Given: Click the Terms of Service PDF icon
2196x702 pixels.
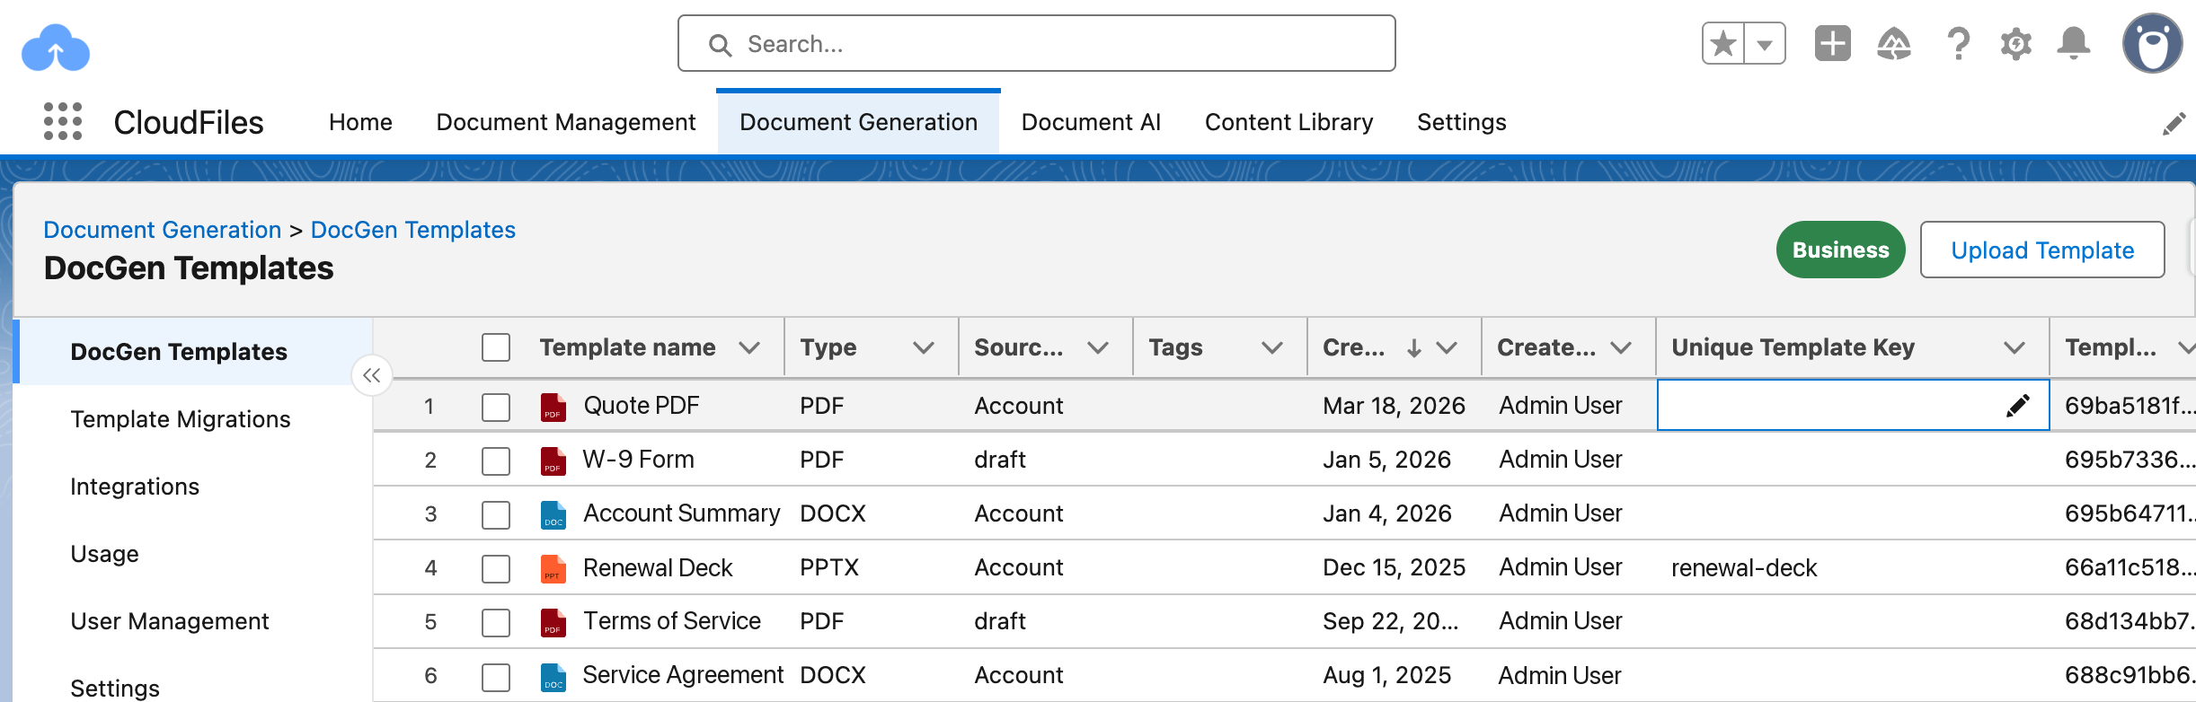Looking at the screenshot, I should (553, 622).
